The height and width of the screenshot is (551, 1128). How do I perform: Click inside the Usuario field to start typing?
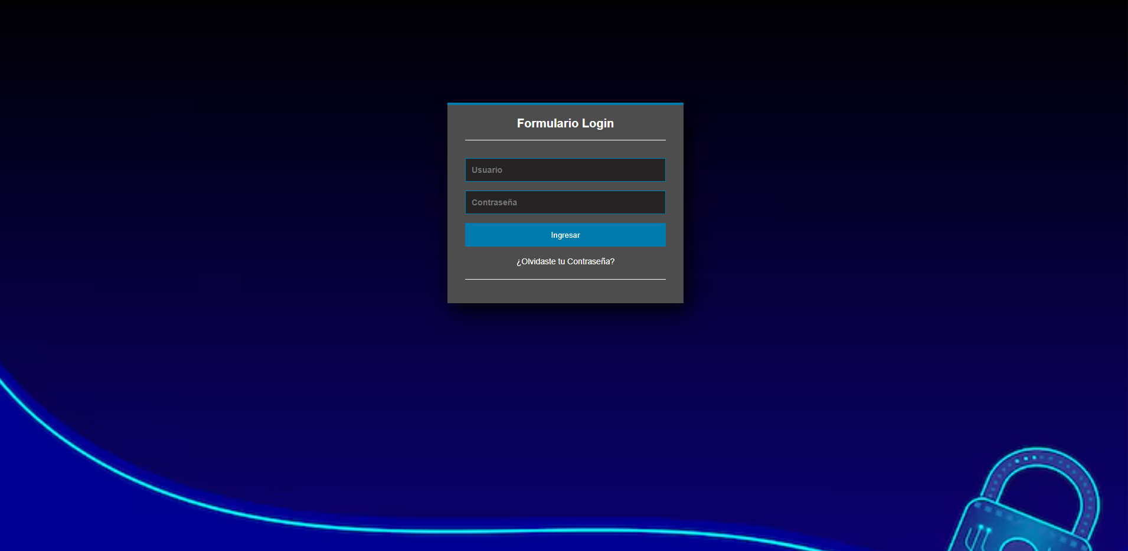pyautogui.click(x=565, y=170)
